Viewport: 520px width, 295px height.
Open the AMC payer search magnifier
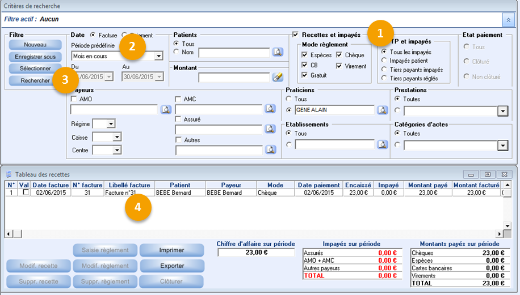[270, 109]
